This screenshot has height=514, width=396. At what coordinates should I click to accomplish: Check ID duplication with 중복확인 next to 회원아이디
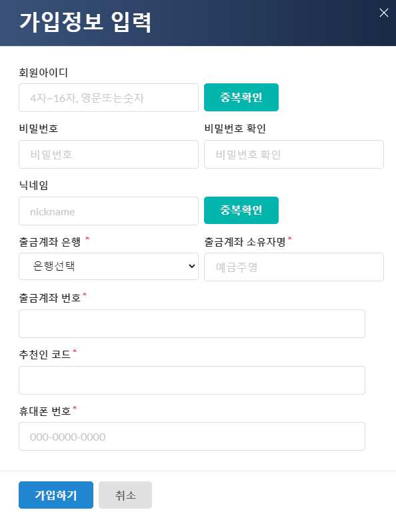click(x=241, y=97)
